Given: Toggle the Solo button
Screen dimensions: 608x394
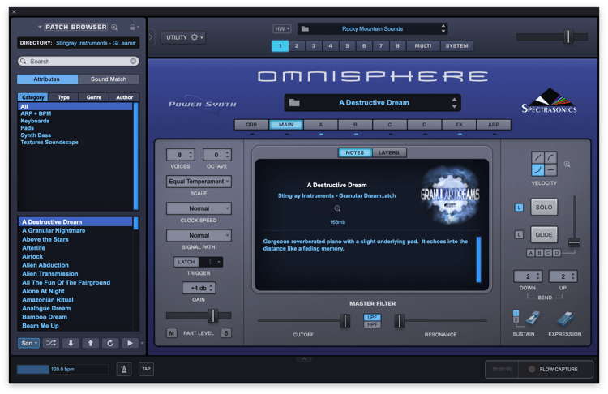Looking at the screenshot, I should (544, 208).
